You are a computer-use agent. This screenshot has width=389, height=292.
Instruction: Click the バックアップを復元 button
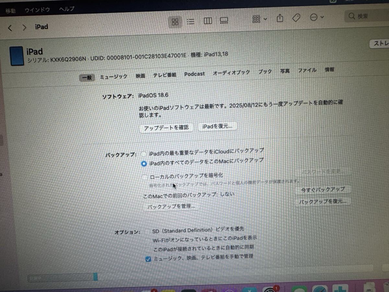coord(323,201)
